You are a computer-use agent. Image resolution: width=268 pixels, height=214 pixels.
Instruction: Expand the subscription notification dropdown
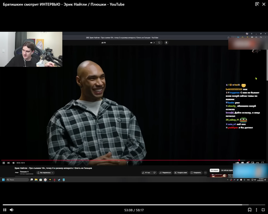[x=45, y=173]
